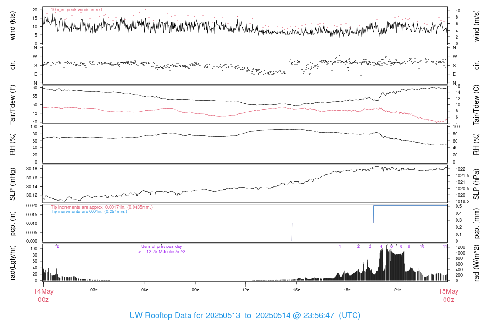Click the 'UW Rooftop Data' title at the bottom

tap(245, 316)
